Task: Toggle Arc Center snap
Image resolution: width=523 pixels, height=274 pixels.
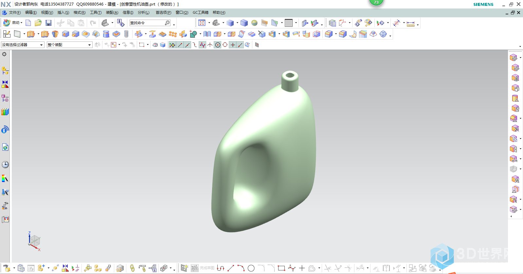Action: pyautogui.click(x=218, y=45)
